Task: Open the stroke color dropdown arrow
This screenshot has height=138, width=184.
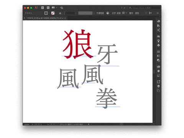Action: pyautogui.click(x=56, y=13)
